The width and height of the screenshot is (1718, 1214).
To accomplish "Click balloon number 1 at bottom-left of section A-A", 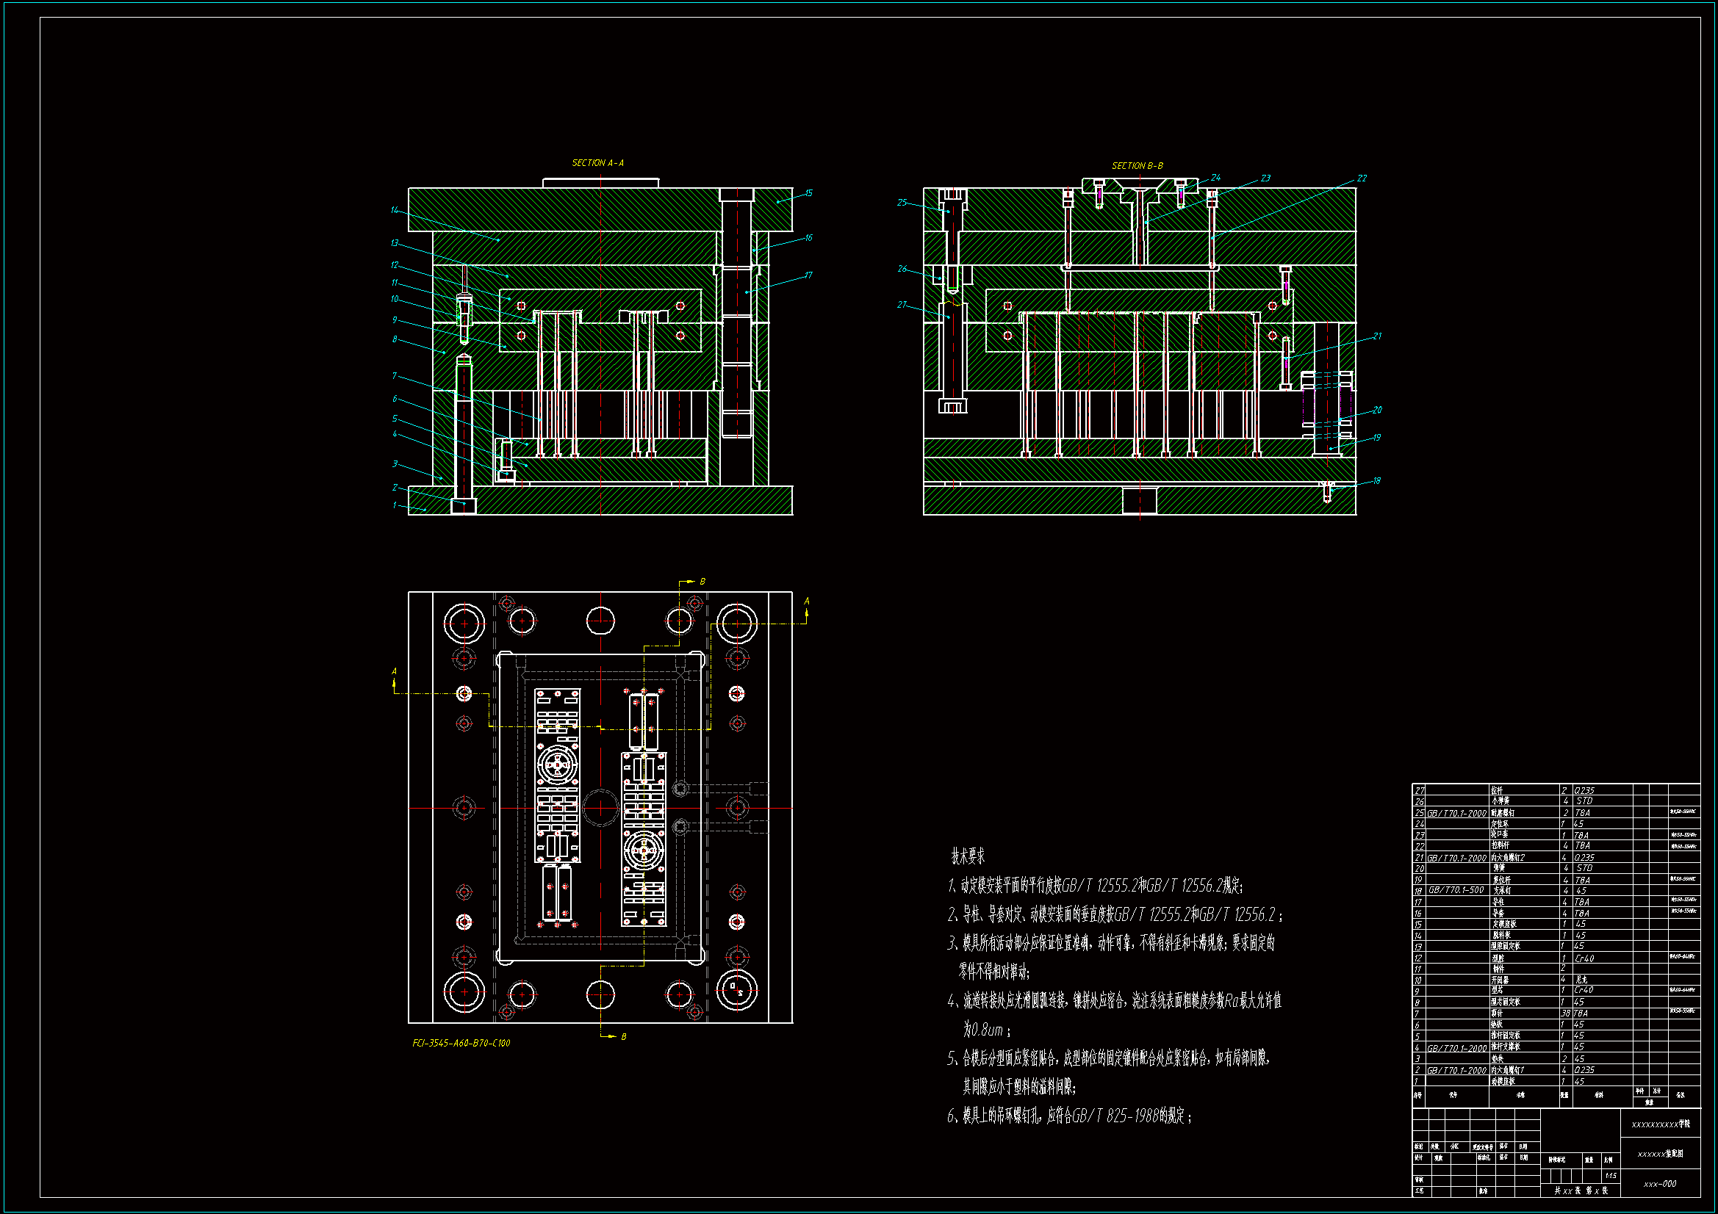I will coord(395,505).
